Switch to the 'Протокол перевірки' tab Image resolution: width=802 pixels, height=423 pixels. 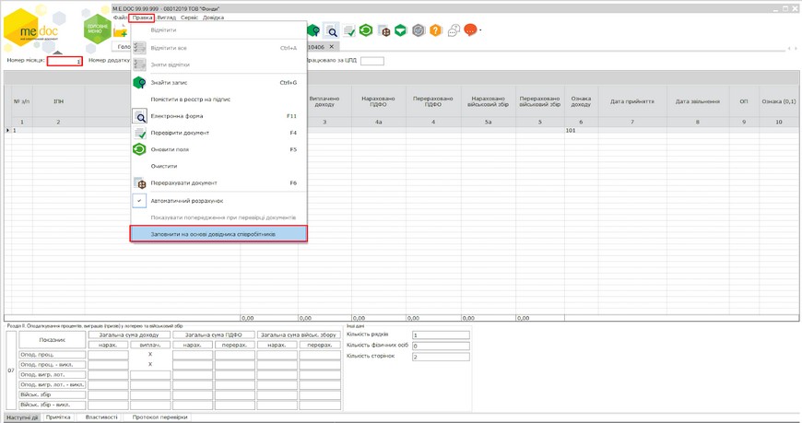pyautogui.click(x=159, y=417)
